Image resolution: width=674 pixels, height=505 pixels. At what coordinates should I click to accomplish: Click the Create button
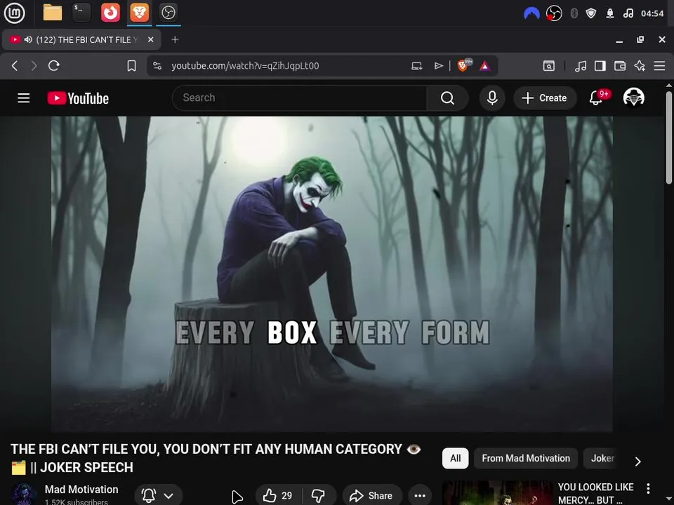pos(545,98)
